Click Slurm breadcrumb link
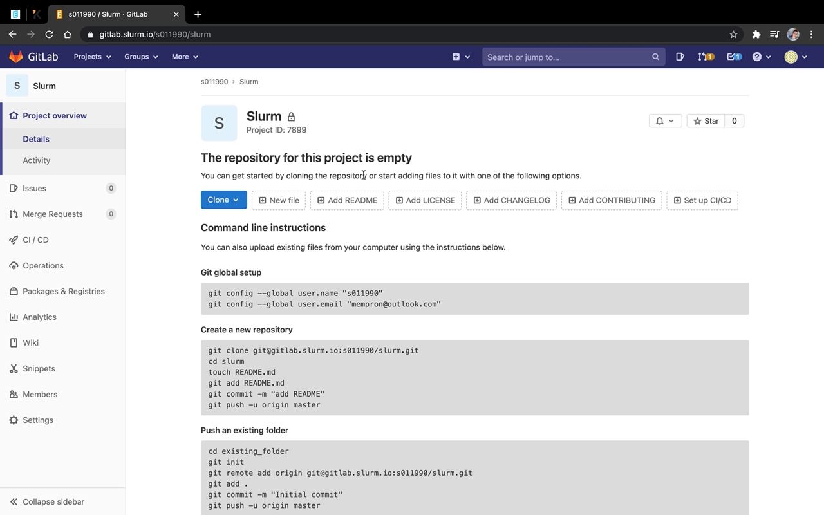This screenshot has width=824, height=515. [248, 82]
